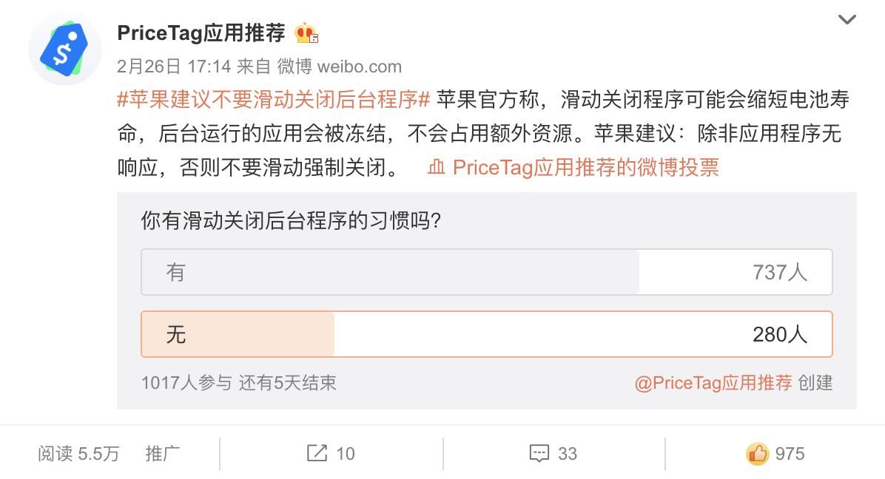
Task: Open the PriceTag应用推荐的微博投票 link
Action: 585,167
